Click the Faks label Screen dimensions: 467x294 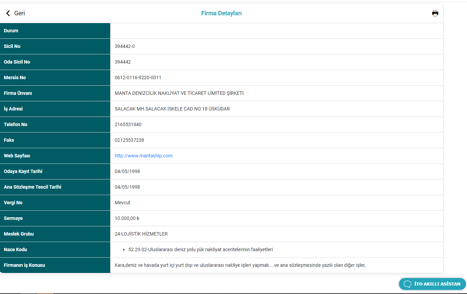(x=9, y=140)
